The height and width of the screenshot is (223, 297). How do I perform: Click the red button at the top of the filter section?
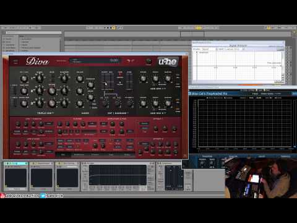120,74
